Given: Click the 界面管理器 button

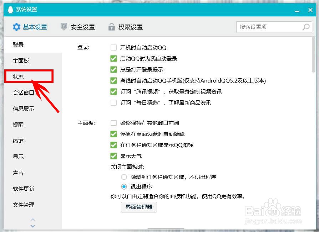Looking at the screenshot, I should 139,207.
